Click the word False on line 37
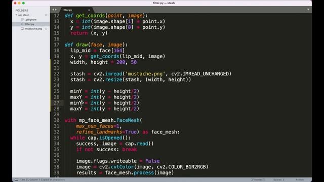This screenshot has width=324, height=182. [x=152, y=161]
